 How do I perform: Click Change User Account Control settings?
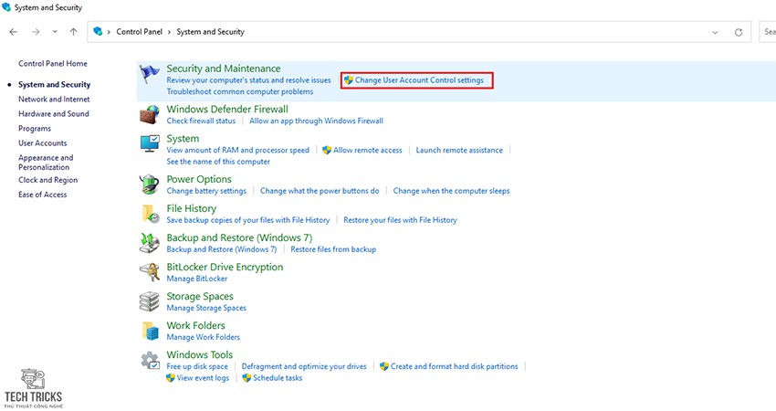[419, 80]
